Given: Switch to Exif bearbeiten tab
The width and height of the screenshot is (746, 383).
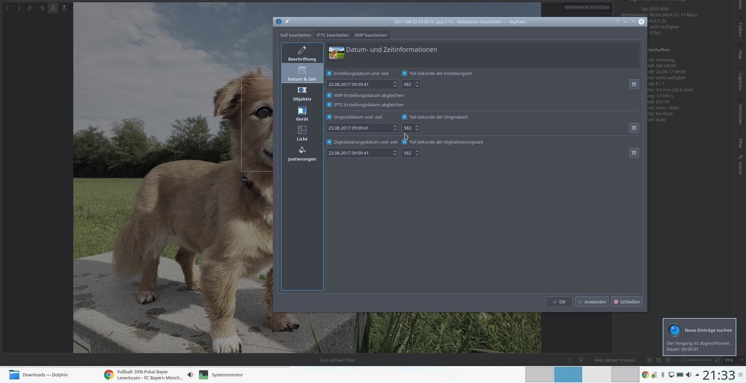Looking at the screenshot, I should click(x=296, y=35).
